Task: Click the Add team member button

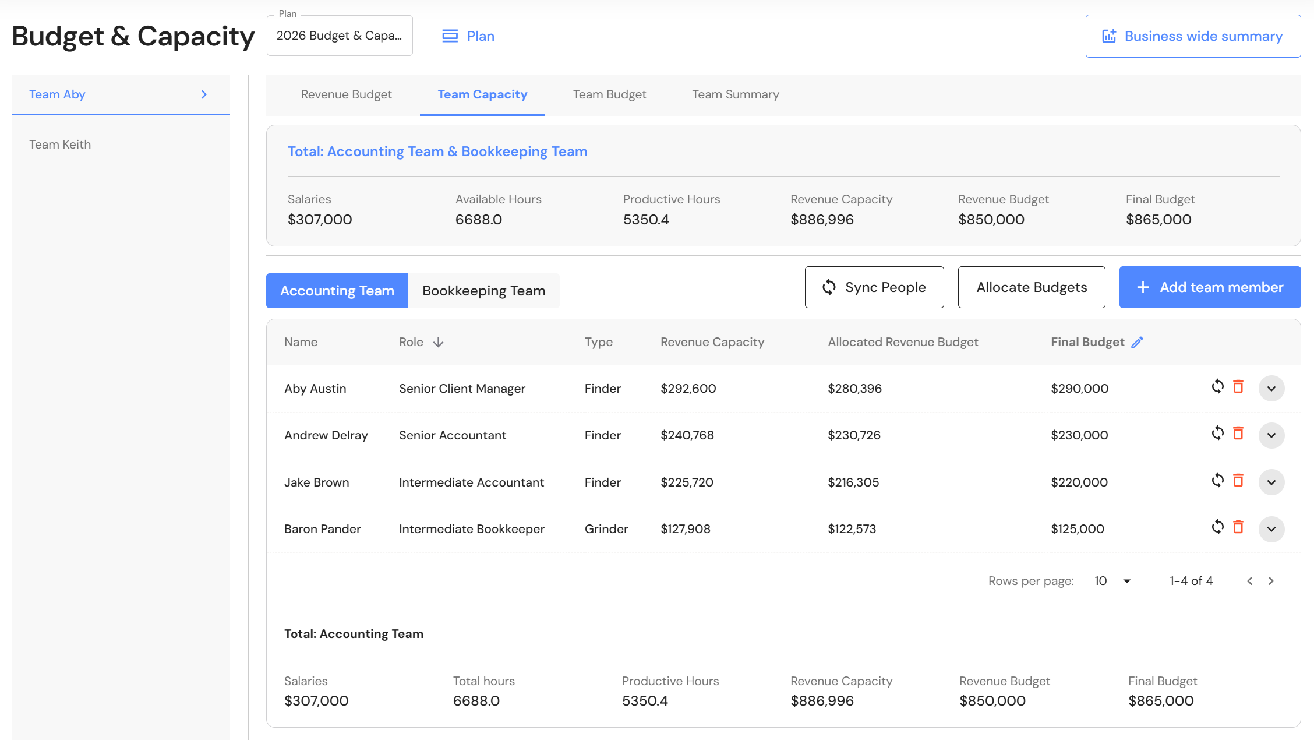Action: pyautogui.click(x=1210, y=287)
